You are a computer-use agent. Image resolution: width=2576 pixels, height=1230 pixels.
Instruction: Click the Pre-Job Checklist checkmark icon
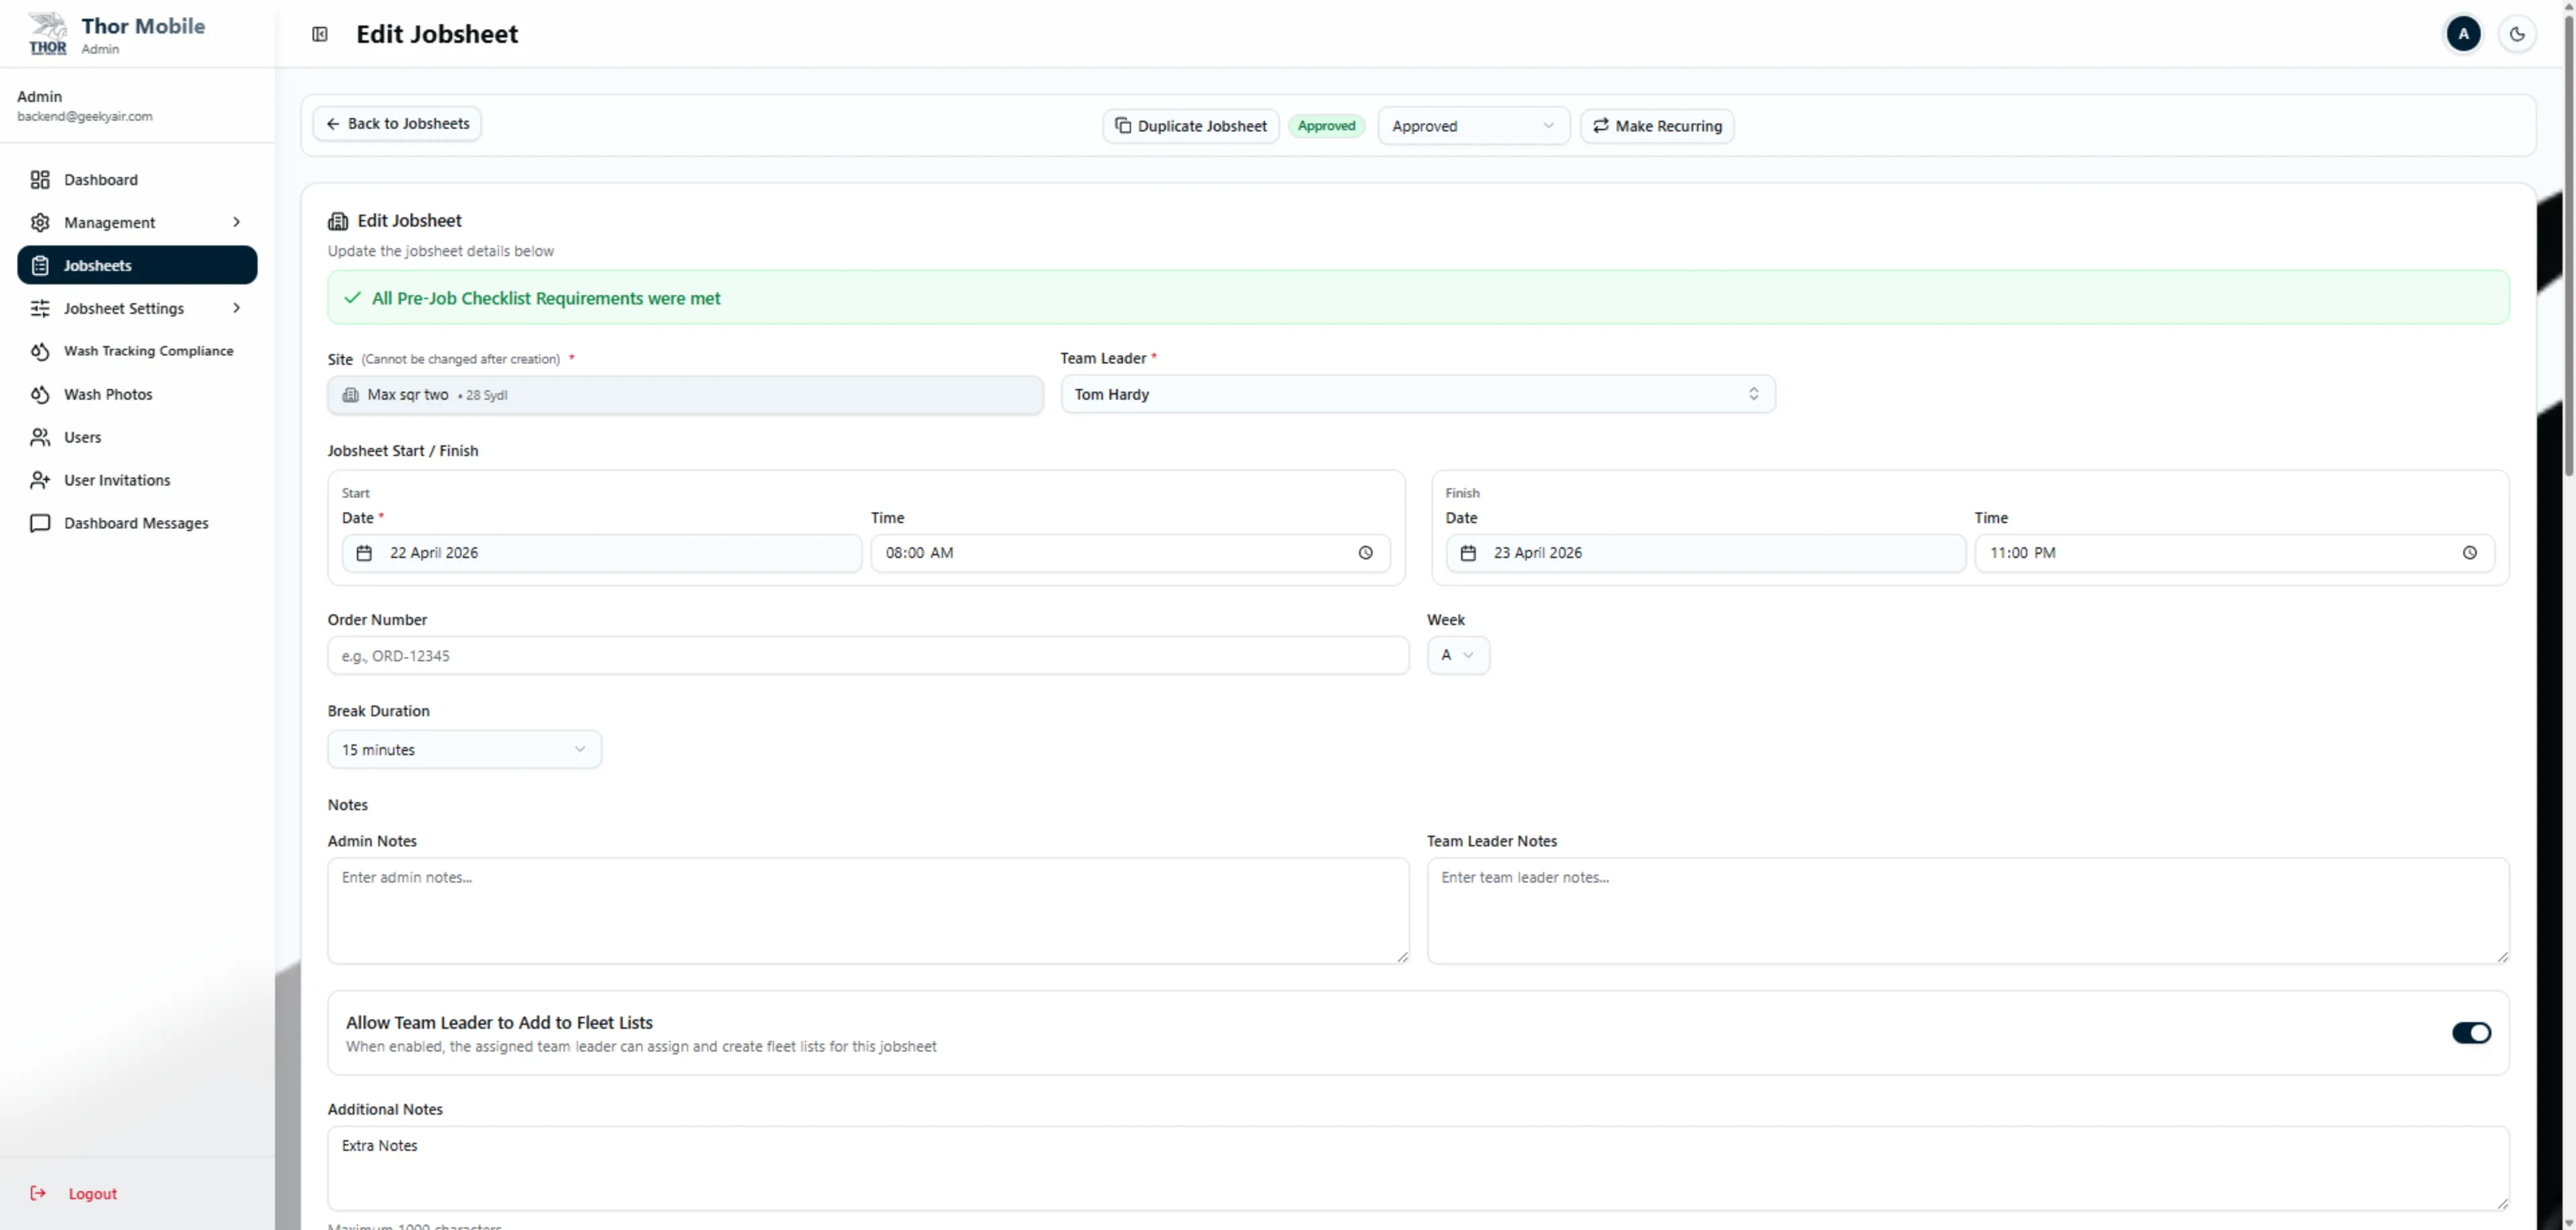coord(352,298)
